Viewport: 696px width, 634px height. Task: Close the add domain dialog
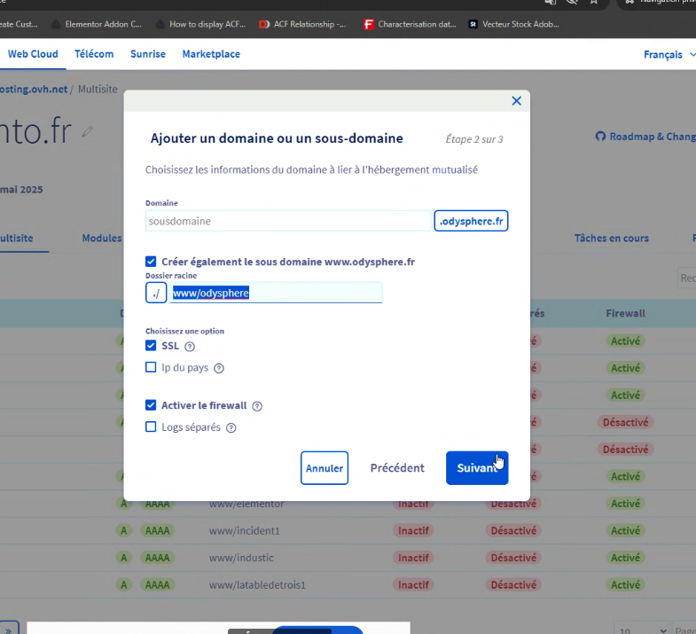coord(516,101)
